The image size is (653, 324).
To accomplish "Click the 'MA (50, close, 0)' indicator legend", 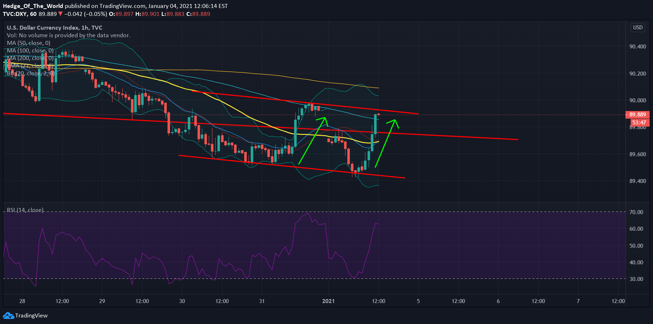I will pos(29,43).
